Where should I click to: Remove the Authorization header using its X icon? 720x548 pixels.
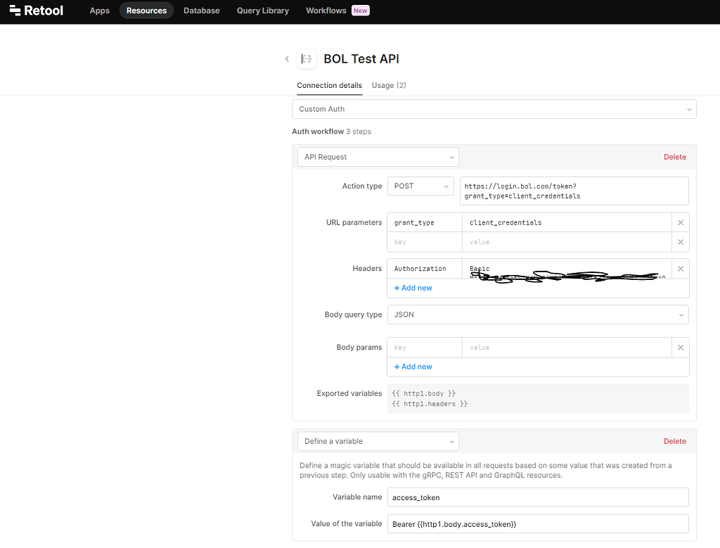tap(680, 268)
